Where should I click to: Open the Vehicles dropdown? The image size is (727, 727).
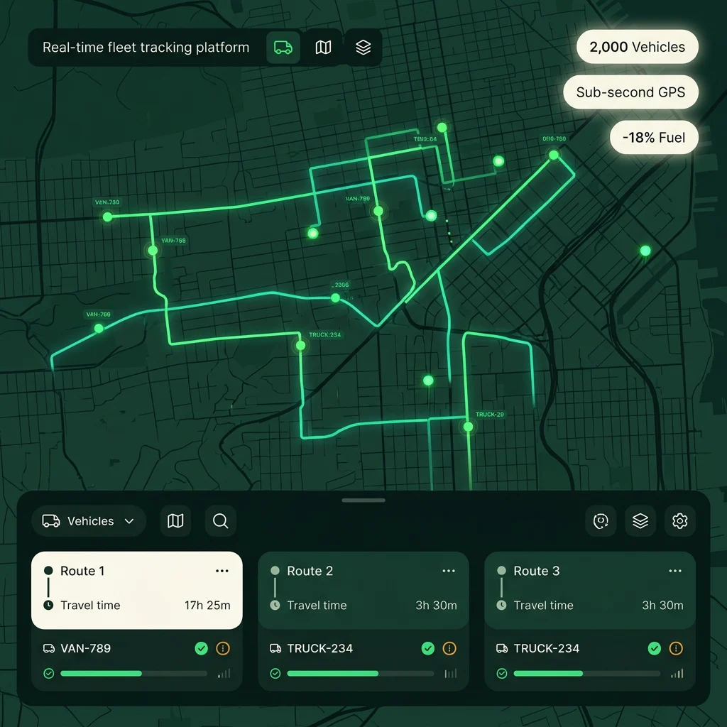(x=88, y=520)
